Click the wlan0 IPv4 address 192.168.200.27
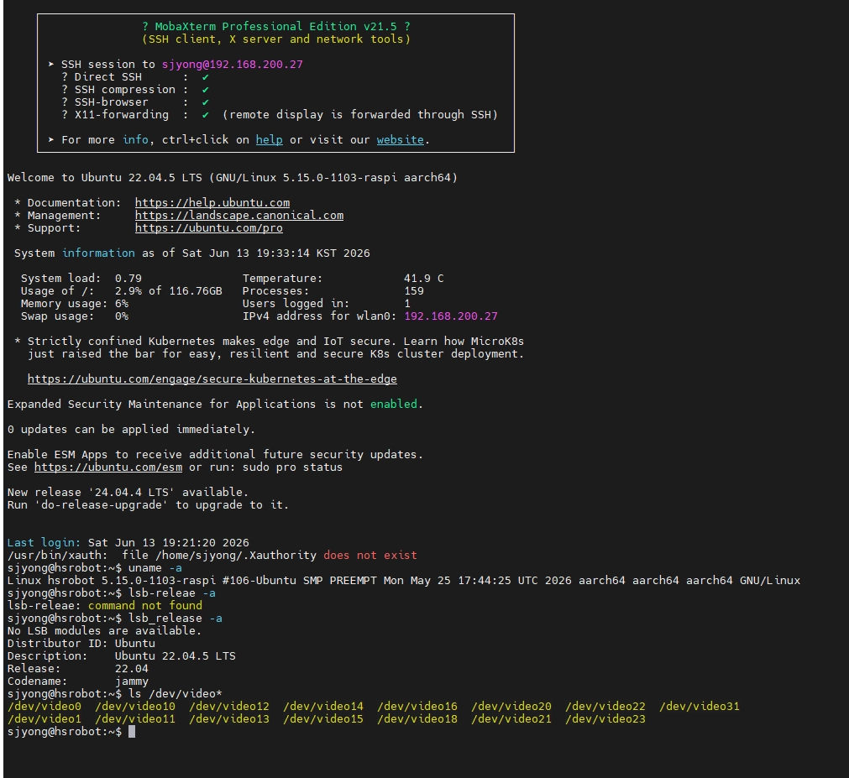The image size is (849, 778). click(x=451, y=316)
